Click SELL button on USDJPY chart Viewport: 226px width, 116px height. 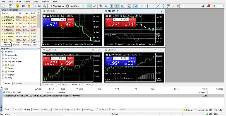[x=109, y=58]
